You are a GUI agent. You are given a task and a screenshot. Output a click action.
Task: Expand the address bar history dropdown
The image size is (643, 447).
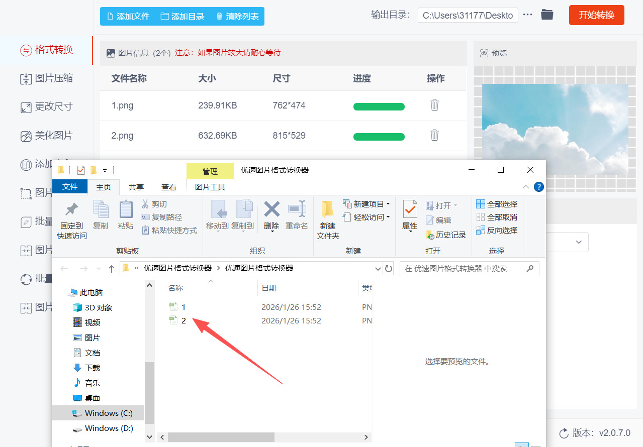378,269
